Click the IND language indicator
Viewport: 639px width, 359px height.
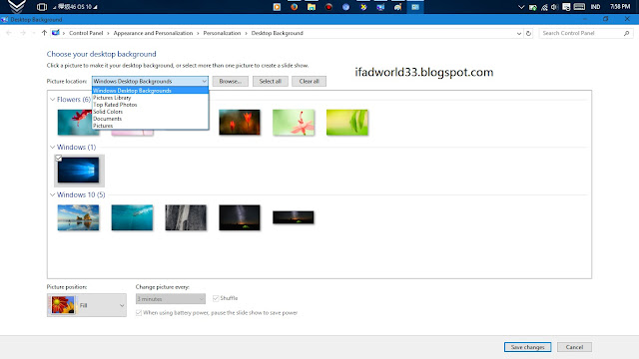point(595,7)
